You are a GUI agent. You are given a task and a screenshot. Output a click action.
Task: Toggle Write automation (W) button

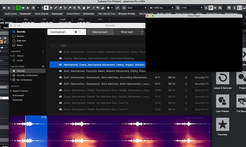pyautogui.click(x=23, y=8)
